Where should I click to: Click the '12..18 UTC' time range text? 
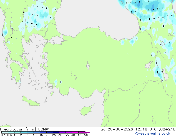pyautogui.click(x=146, y=129)
